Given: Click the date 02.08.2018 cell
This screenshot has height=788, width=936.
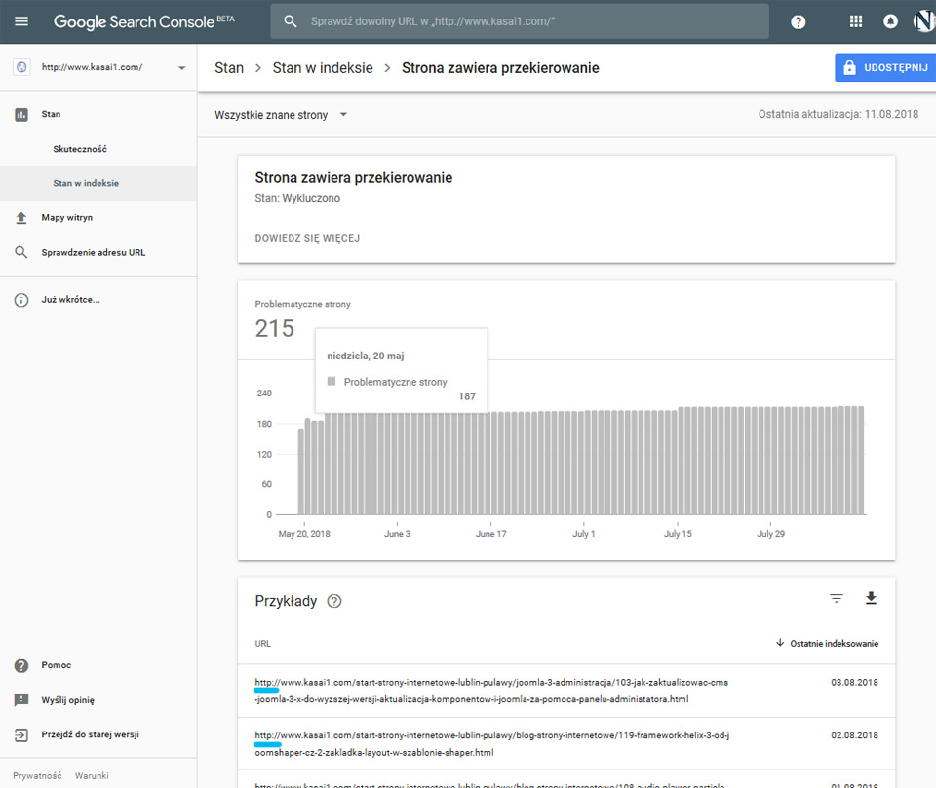Looking at the screenshot, I should [x=854, y=735].
